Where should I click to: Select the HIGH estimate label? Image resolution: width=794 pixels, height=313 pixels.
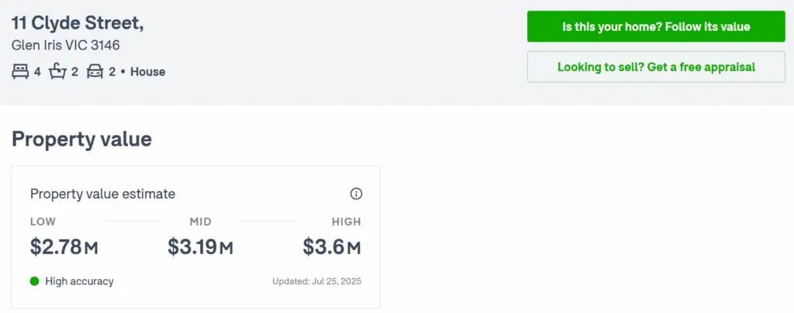pos(347,222)
